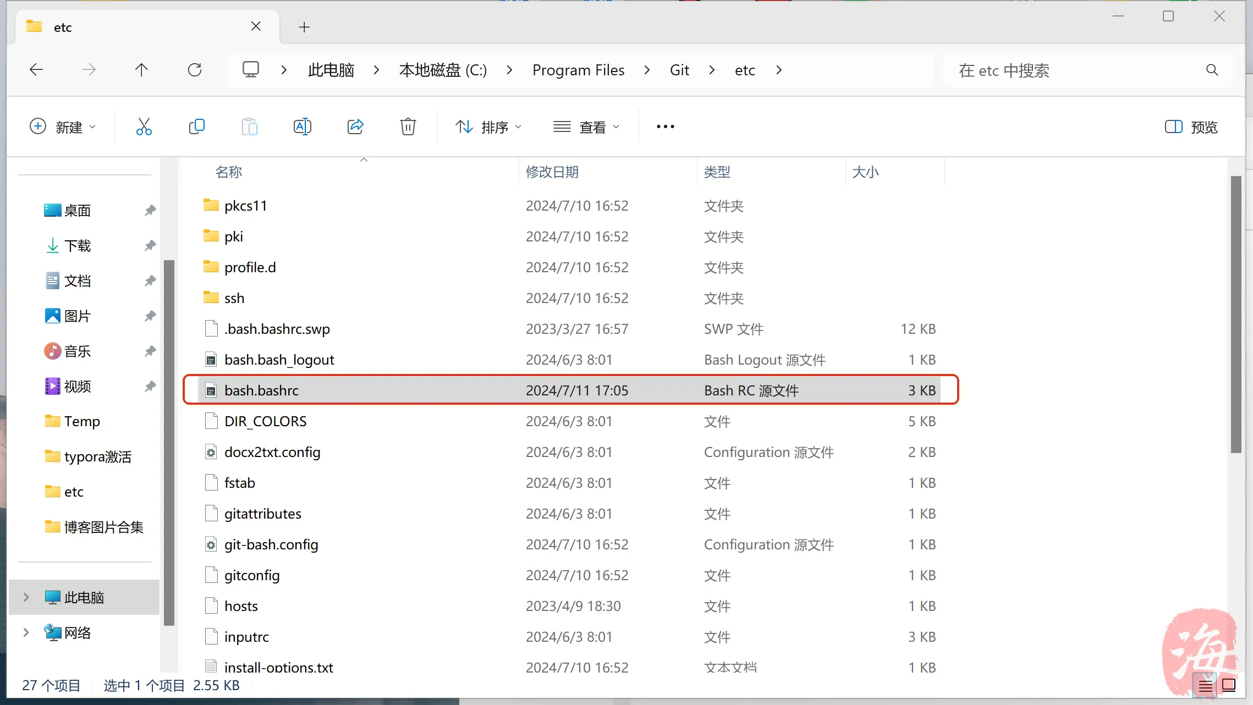
Task: Click the Share icon
Action: tap(355, 127)
